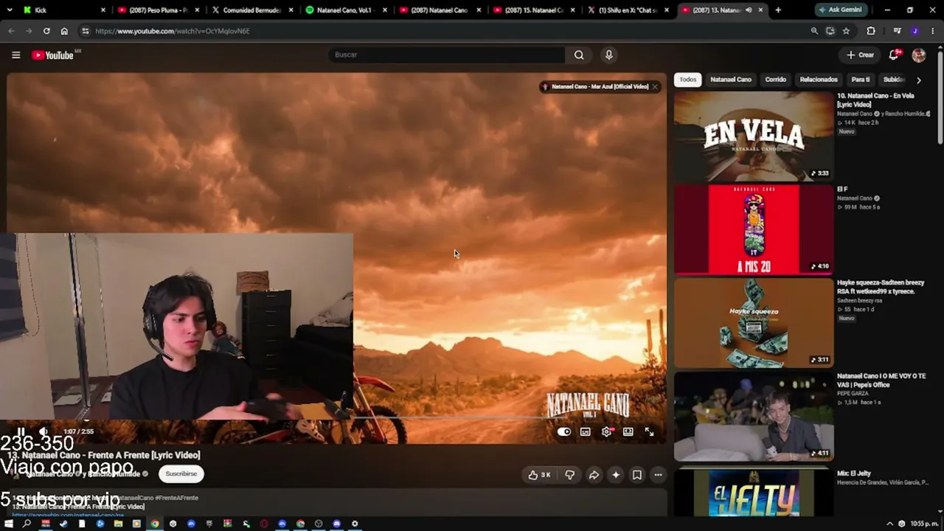This screenshot has width=944, height=531.
Task: Toggle the autoplay switch in player
Action: click(x=564, y=432)
